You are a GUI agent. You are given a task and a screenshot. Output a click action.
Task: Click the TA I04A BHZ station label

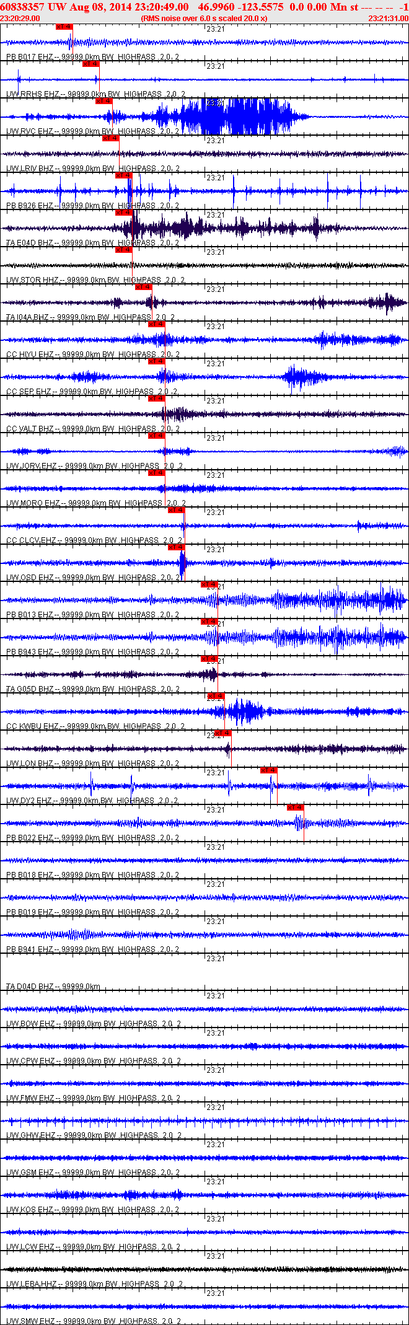click(x=90, y=317)
